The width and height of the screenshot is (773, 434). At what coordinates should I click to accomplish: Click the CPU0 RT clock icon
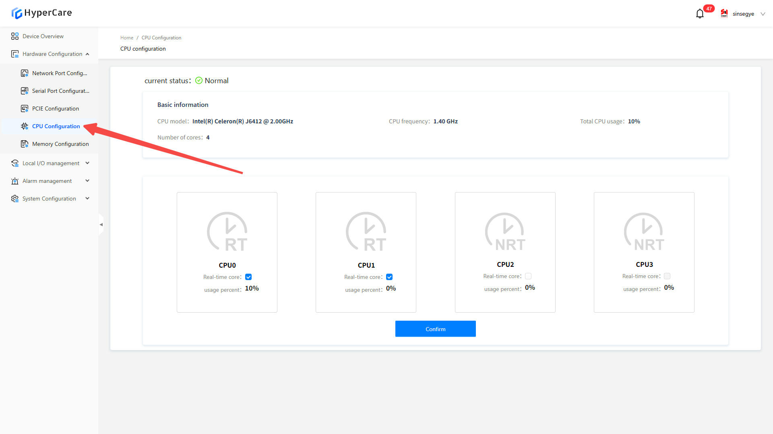[227, 232]
